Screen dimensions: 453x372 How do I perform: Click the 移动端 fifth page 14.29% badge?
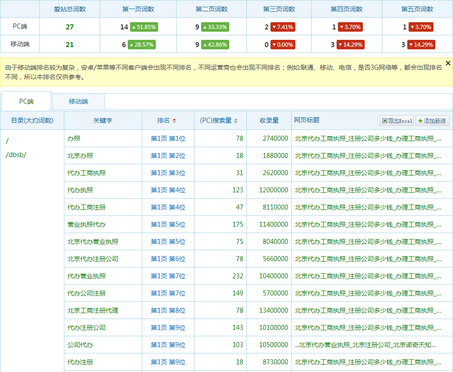(x=421, y=45)
